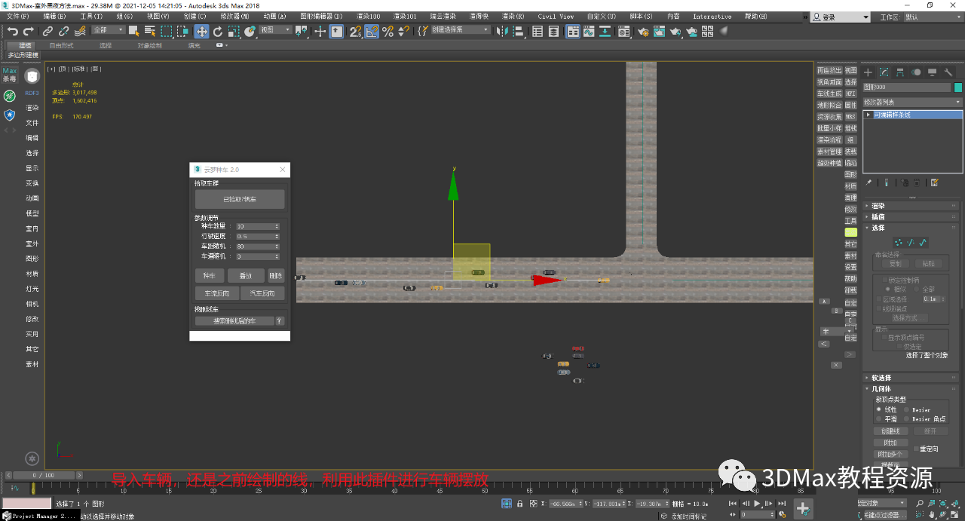Click the Undo arrow in the main toolbar
The height and width of the screenshot is (521, 965).
(x=13, y=31)
